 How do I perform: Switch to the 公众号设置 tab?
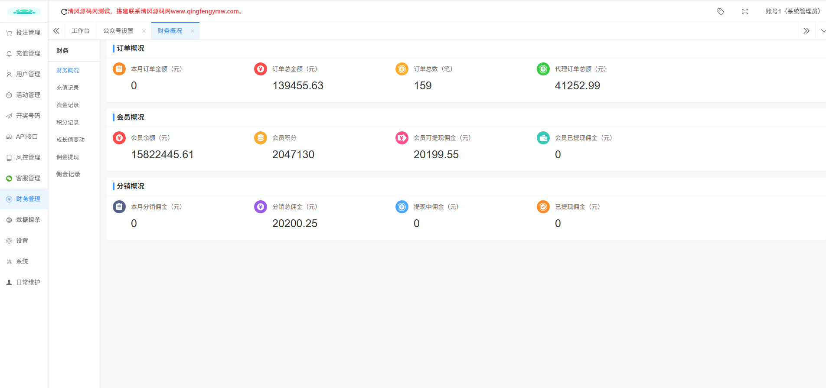tap(118, 31)
